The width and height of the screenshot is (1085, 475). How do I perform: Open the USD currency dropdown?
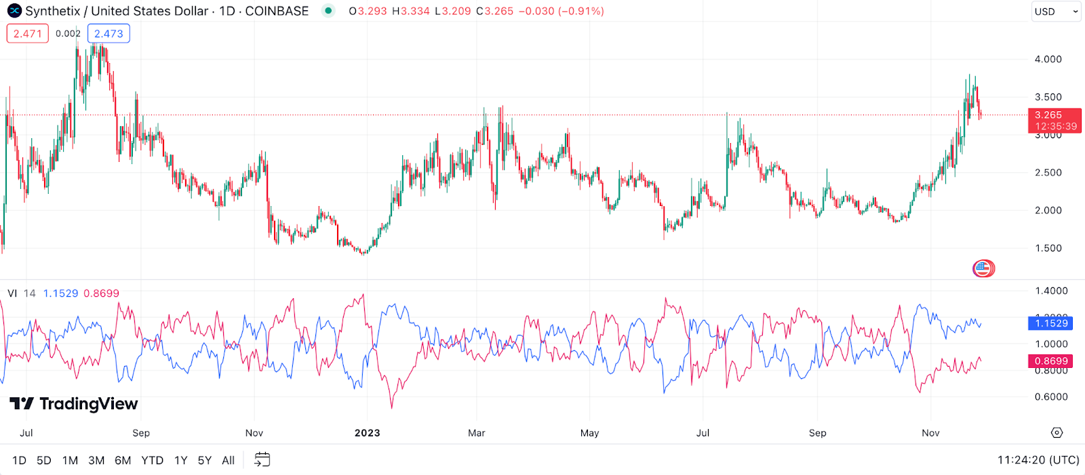tap(1056, 12)
